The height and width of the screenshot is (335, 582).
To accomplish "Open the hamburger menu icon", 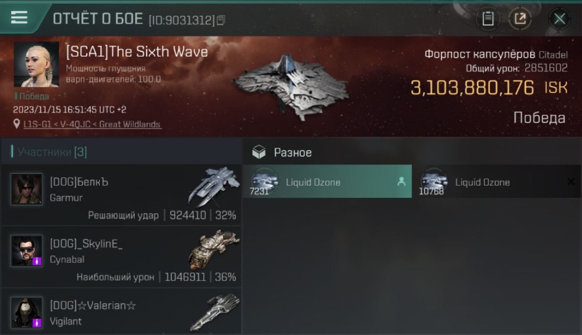I will [19, 18].
